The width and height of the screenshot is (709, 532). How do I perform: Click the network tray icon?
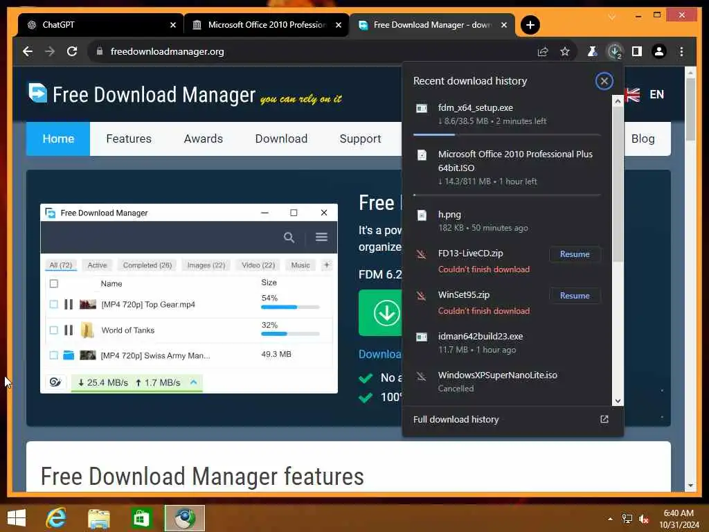[627, 519]
